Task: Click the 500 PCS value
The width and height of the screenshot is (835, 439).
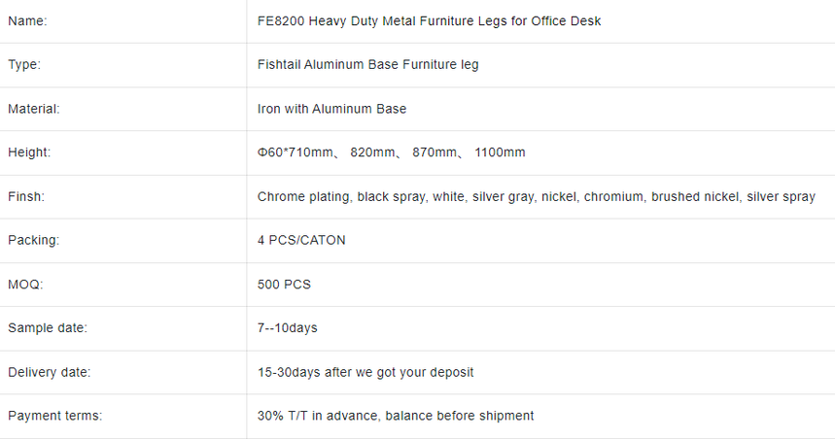Action: [x=284, y=285]
